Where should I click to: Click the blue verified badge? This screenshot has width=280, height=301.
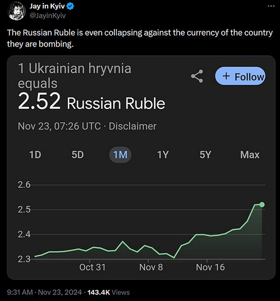70,7
